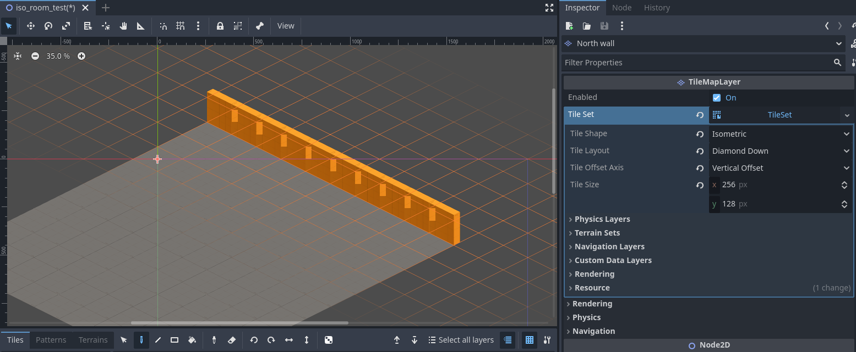Image resolution: width=856 pixels, height=352 pixels.
Task: Open the Tile Shape Isometric dropdown
Action: click(x=780, y=134)
